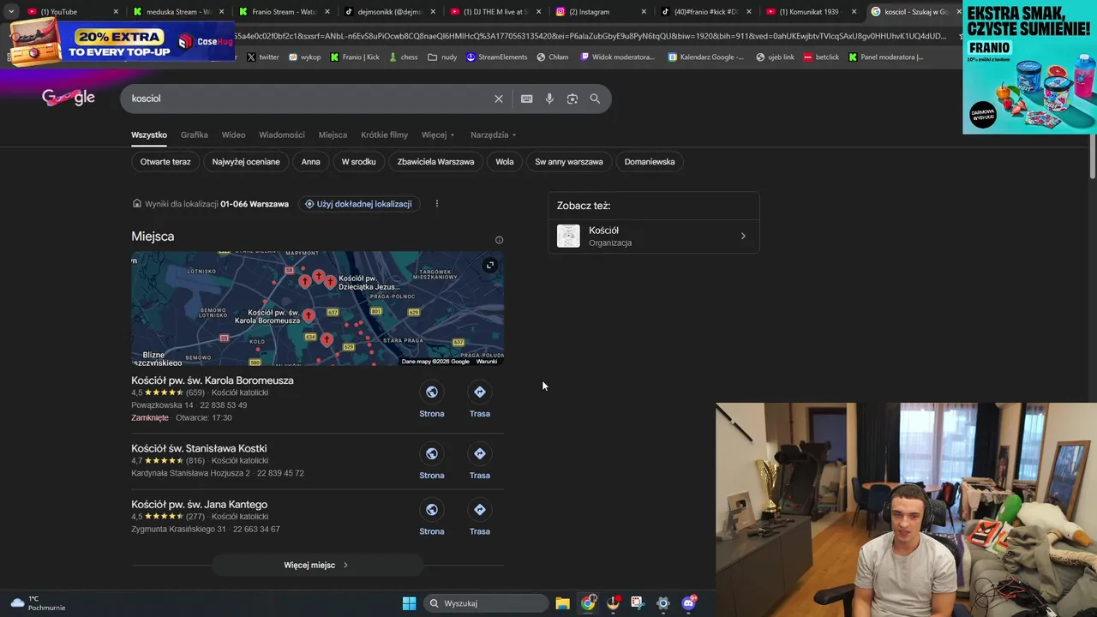The height and width of the screenshot is (617, 1097).
Task: Switch to the Wideo results tab
Action: 233,135
